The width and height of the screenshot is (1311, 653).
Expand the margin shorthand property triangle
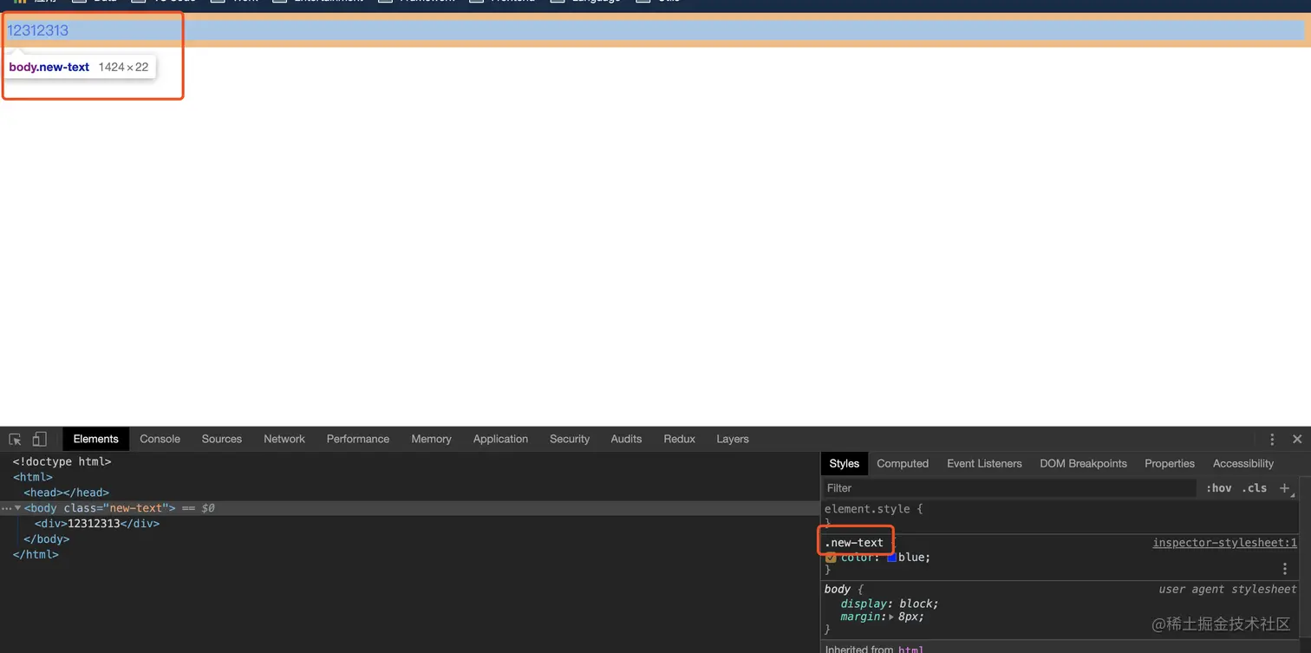coord(890,617)
